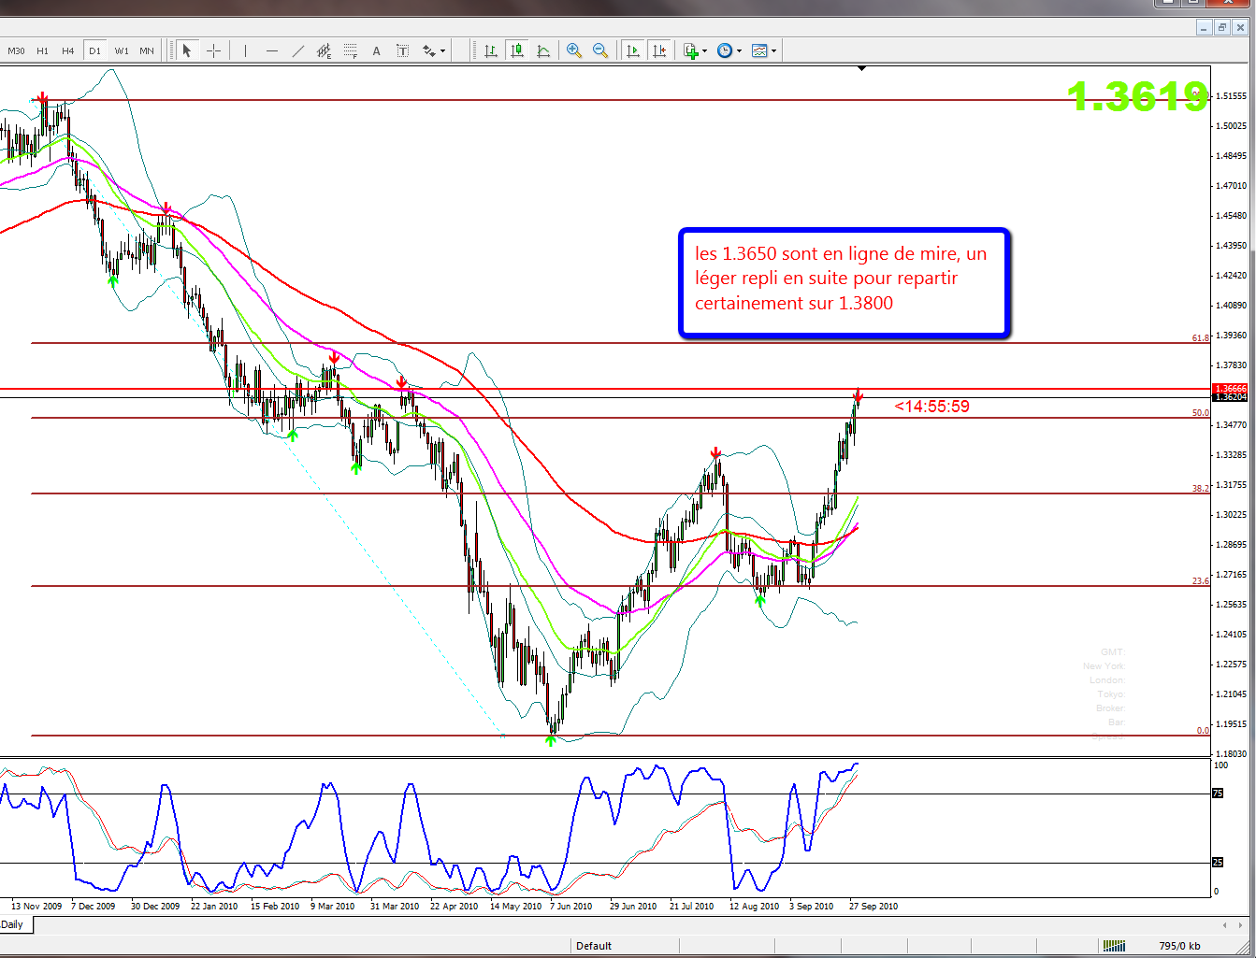Draw an equidistant channel
Image resolution: width=1256 pixels, height=958 pixels.
[x=325, y=50]
